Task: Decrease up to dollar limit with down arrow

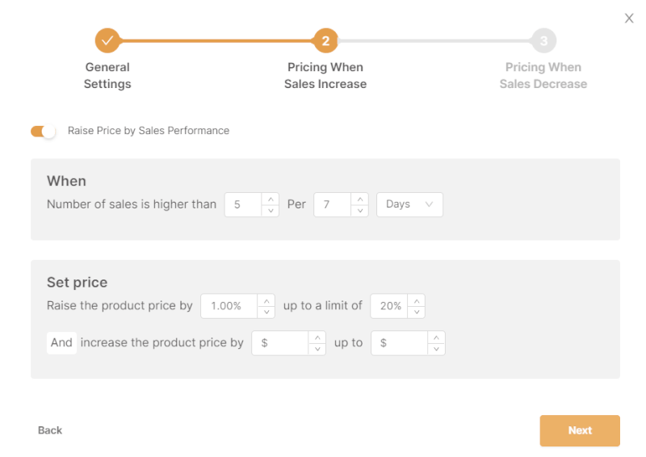Action: (436, 349)
